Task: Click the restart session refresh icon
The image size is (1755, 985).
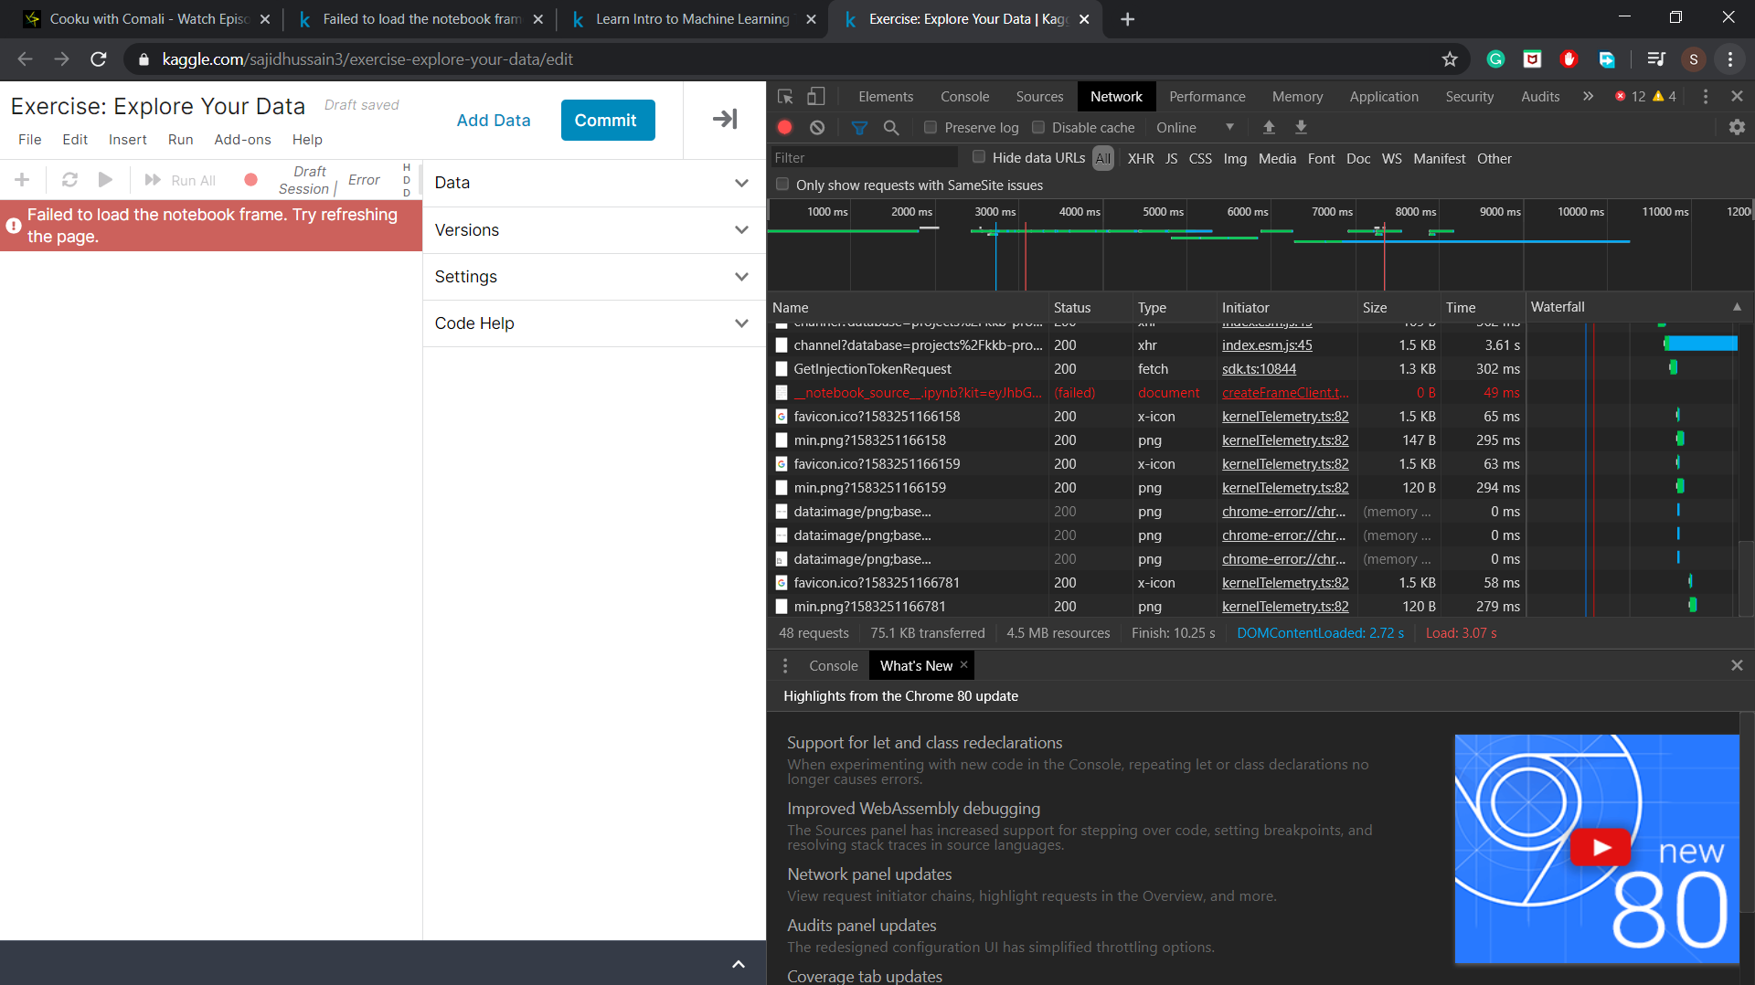Action: point(69,180)
